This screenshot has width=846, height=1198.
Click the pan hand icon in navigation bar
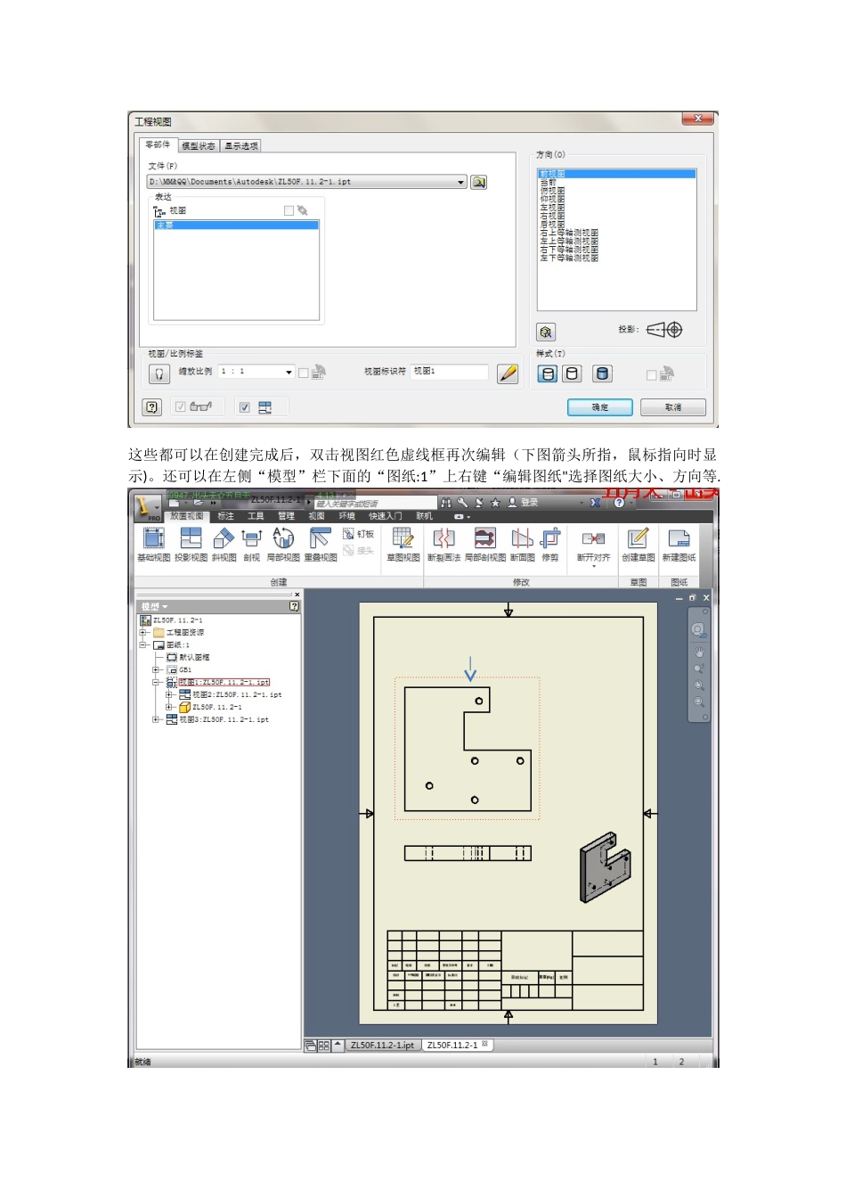pos(699,652)
